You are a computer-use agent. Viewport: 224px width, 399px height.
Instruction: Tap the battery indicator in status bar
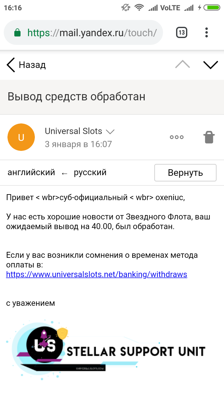(213, 8)
